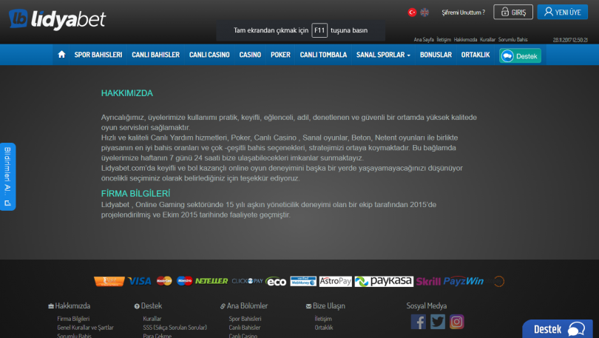This screenshot has width=599, height=338.
Task: Open CANLI BAHISLER menu item
Action: pos(155,55)
